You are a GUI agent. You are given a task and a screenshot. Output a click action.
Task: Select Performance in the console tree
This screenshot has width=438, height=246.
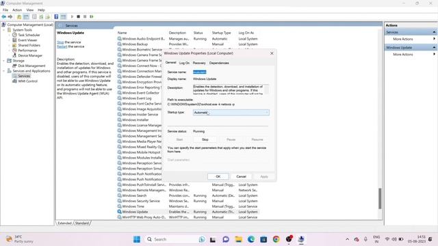click(x=27, y=51)
